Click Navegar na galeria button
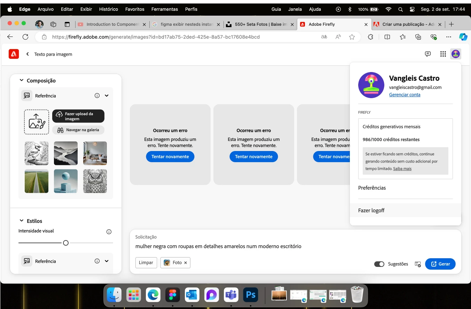 click(78, 130)
